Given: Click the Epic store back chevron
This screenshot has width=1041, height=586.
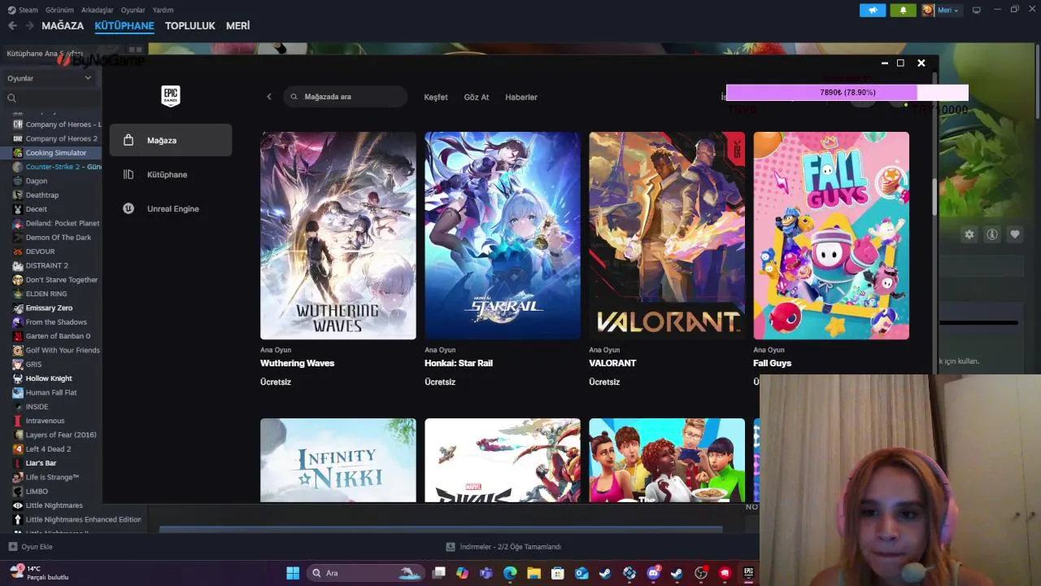Looking at the screenshot, I should click(269, 97).
